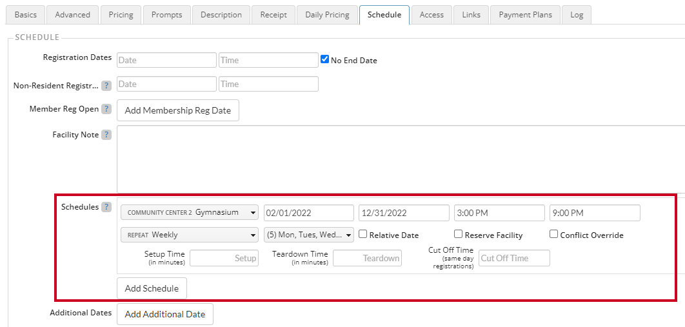685x327 pixels.
Task: Check the Reserve Facility option
Action: click(x=458, y=234)
